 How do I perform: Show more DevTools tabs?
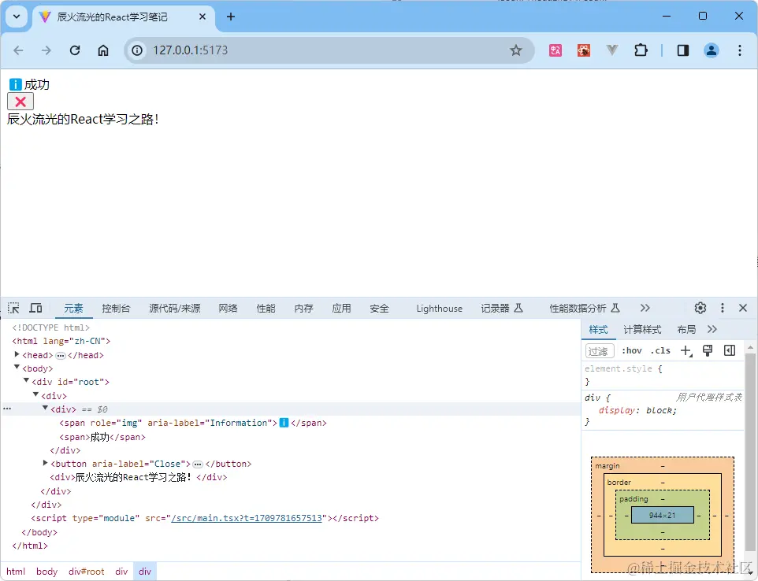pos(645,308)
